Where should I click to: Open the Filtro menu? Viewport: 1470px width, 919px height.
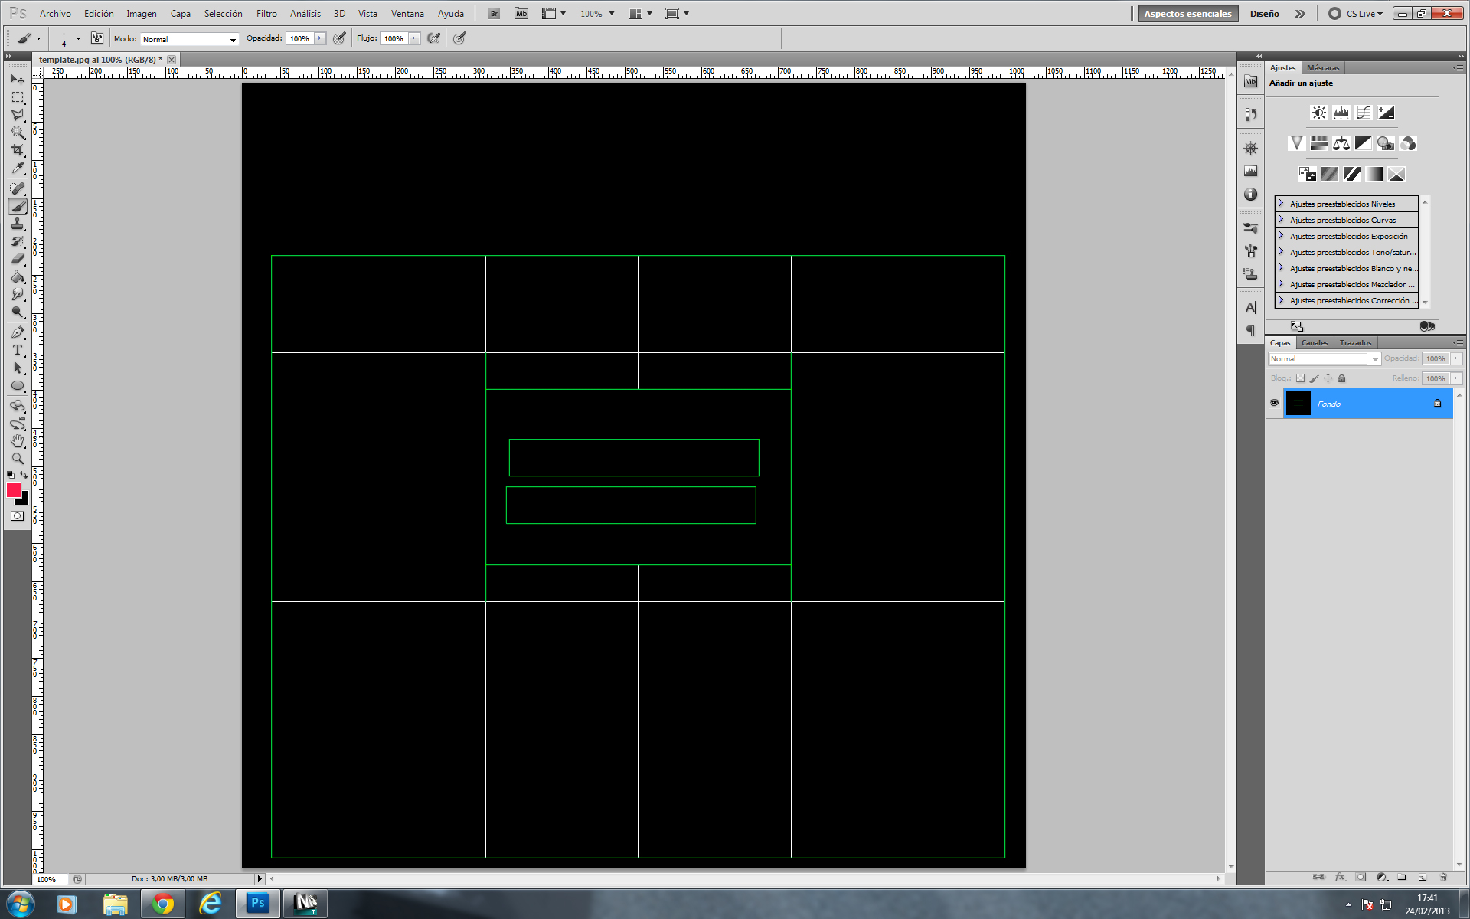266,14
